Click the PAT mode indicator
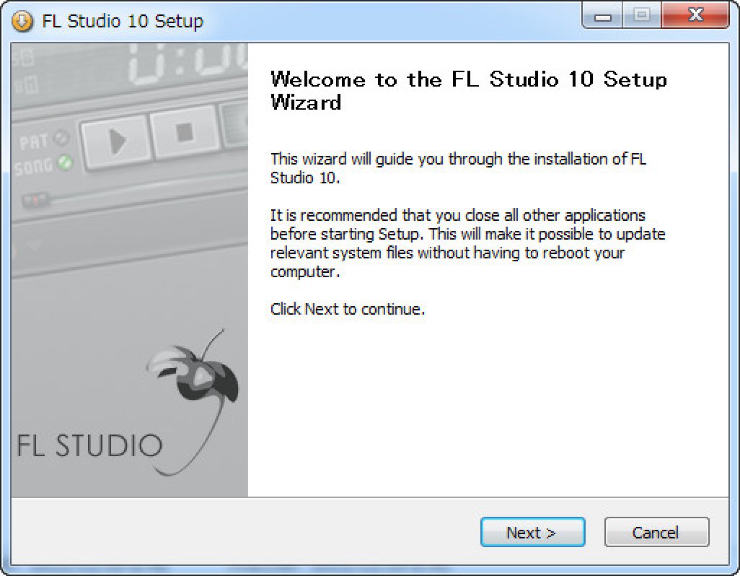 [x=61, y=138]
